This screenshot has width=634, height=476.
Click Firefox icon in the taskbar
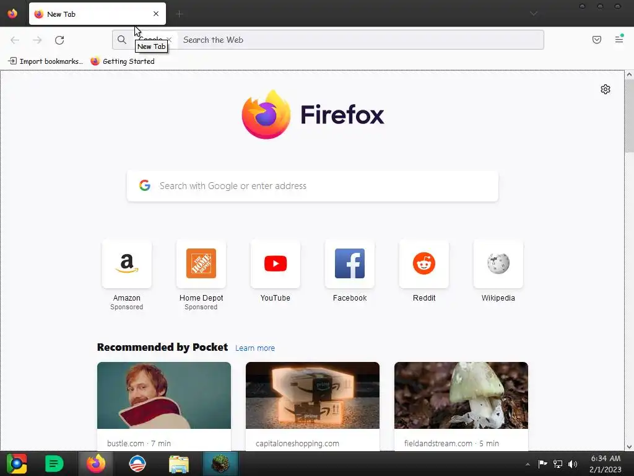coord(96,464)
